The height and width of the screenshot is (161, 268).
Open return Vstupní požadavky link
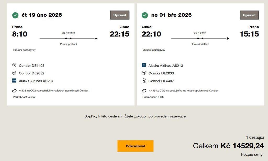[x=154, y=50]
